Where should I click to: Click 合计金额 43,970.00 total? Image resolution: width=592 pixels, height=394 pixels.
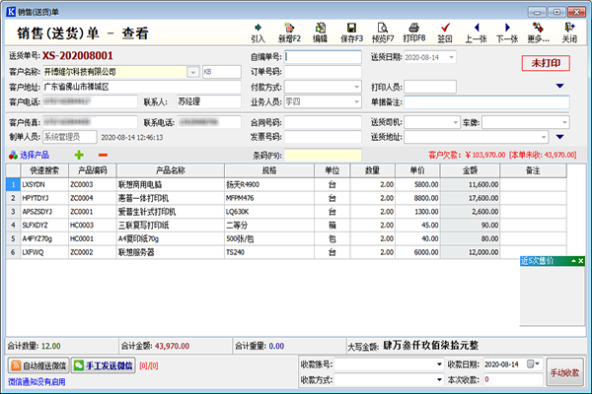[155, 346]
